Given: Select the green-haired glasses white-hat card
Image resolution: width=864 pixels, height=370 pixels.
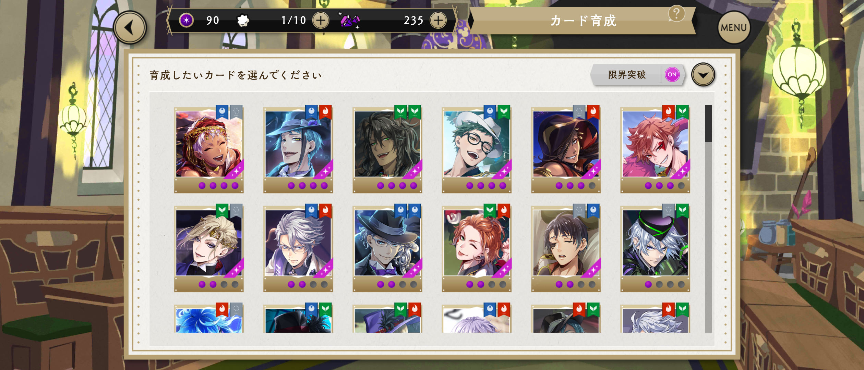Looking at the screenshot, I should [477, 149].
